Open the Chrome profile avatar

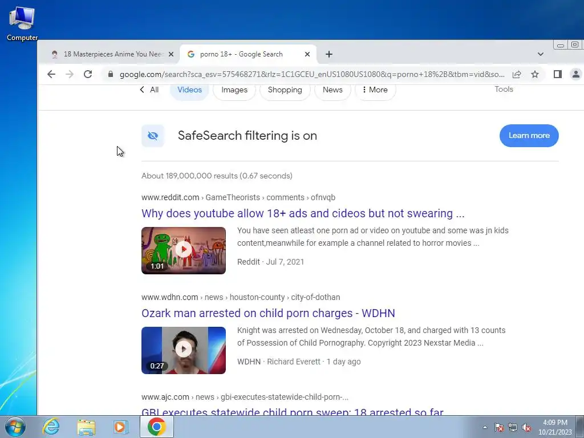click(576, 74)
